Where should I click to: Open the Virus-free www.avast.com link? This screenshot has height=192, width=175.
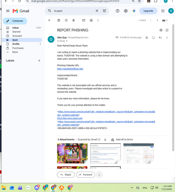click(x=70, y=118)
